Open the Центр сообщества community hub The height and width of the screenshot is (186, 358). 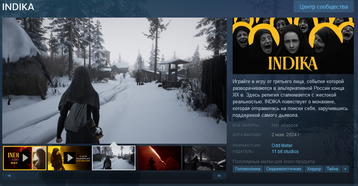(x=324, y=7)
